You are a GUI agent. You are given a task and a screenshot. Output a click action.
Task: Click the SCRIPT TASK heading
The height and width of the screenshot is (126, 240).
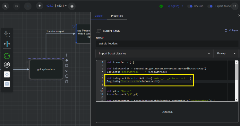click(x=111, y=31)
